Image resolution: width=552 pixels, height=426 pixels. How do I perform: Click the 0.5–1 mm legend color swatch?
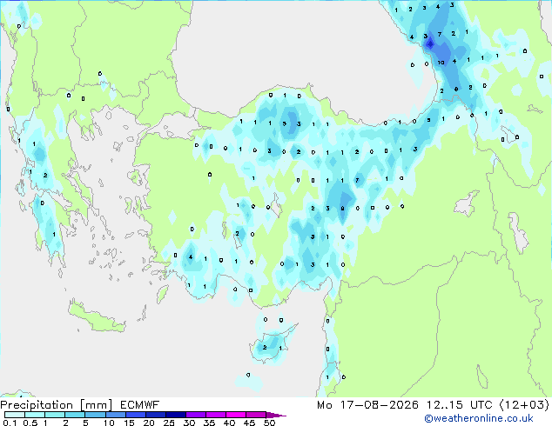35,415
